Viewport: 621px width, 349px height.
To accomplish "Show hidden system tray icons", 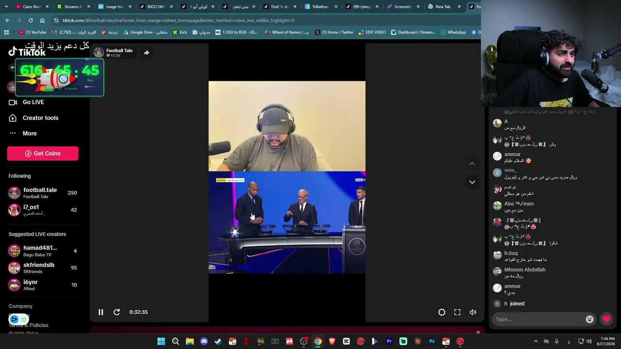I will (x=536, y=342).
